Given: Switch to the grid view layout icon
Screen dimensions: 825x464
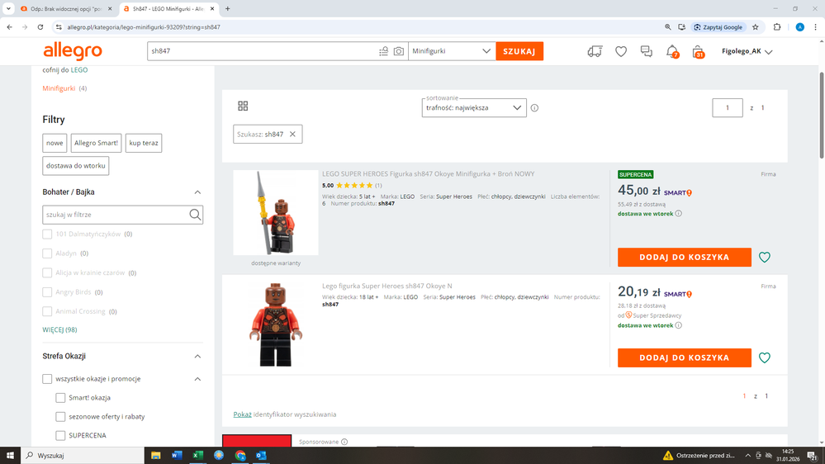Looking at the screenshot, I should 243,107.
